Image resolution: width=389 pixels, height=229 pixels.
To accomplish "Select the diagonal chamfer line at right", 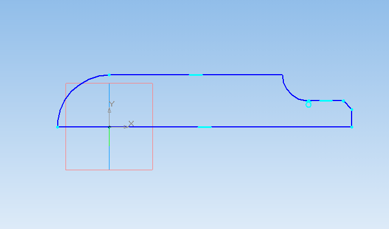I will point(348,105).
